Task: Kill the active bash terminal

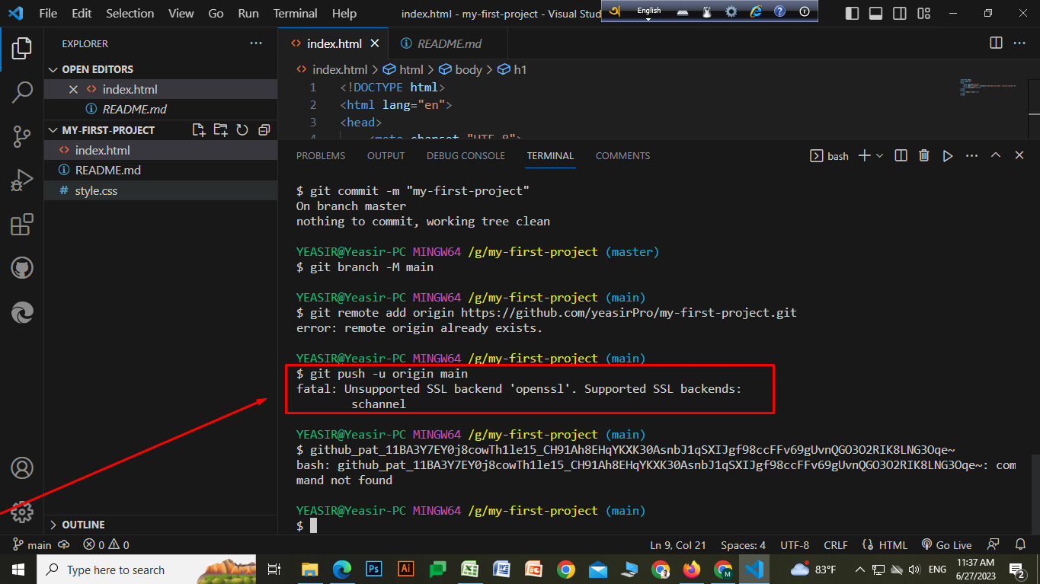Action: pos(924,155)
